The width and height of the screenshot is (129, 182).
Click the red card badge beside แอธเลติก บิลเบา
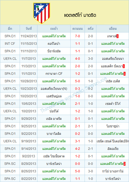click(124, 66)
